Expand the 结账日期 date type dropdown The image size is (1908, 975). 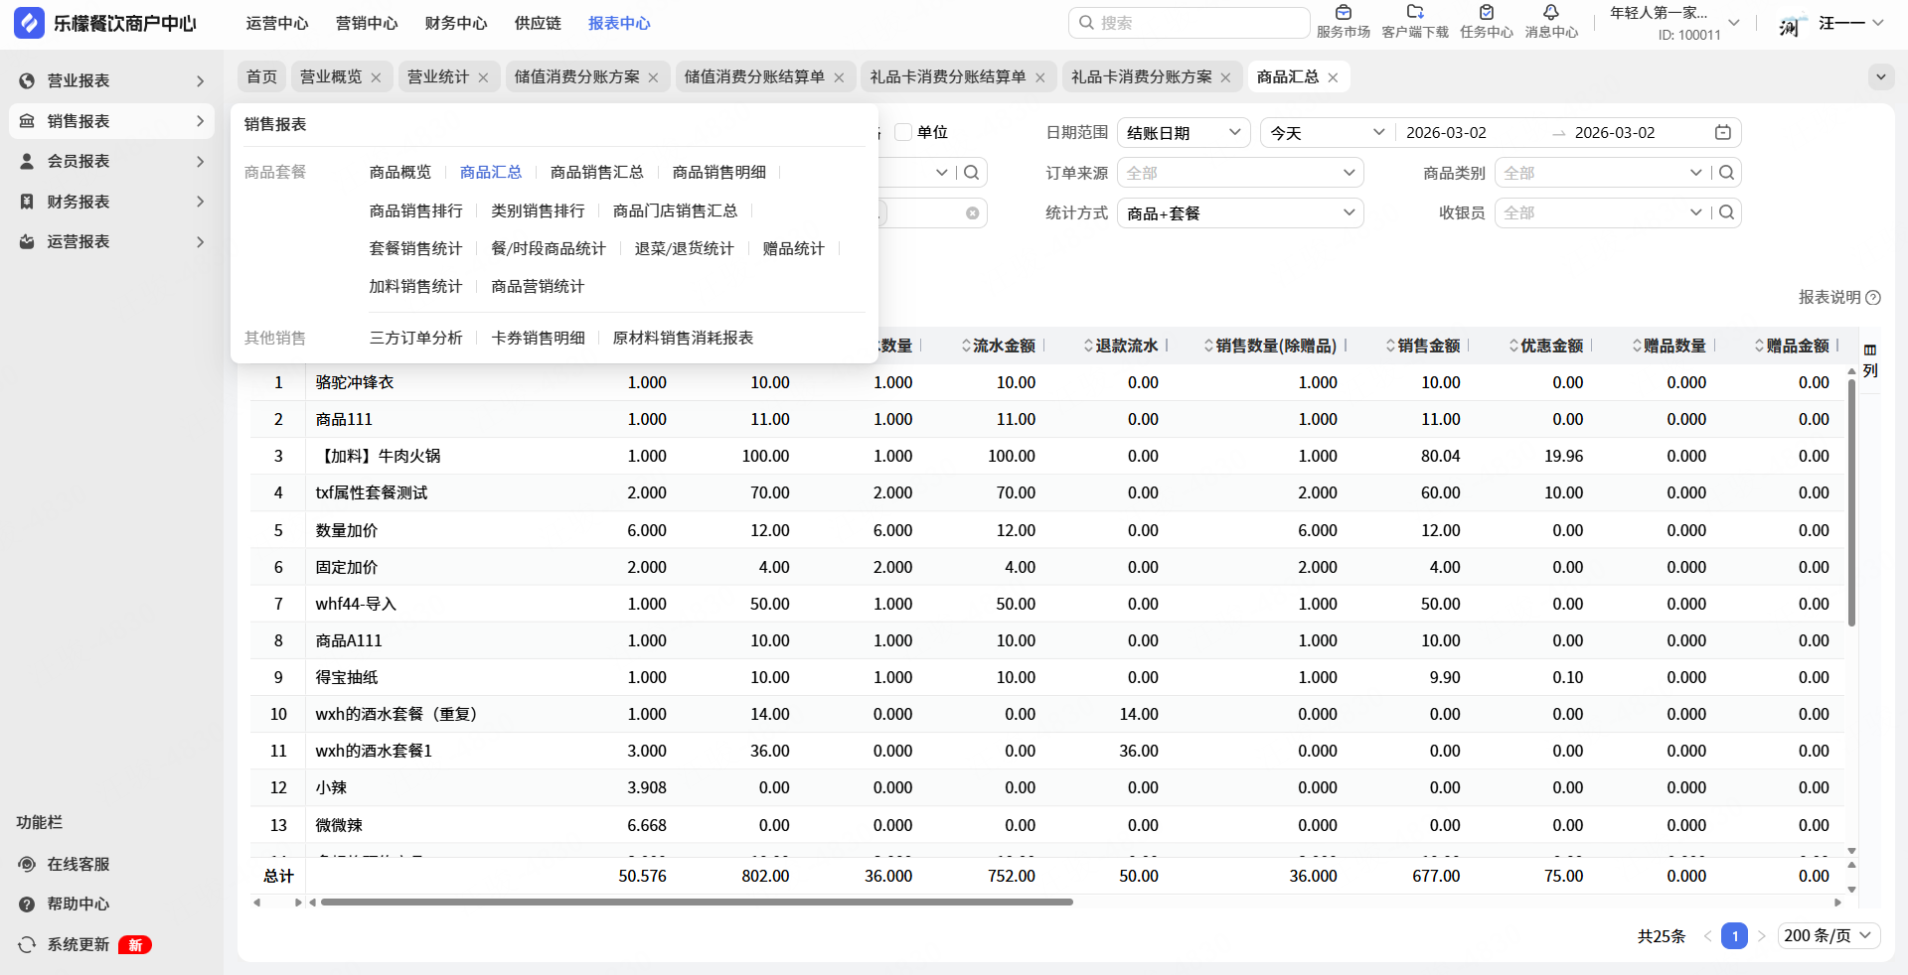click(1184, 133)
